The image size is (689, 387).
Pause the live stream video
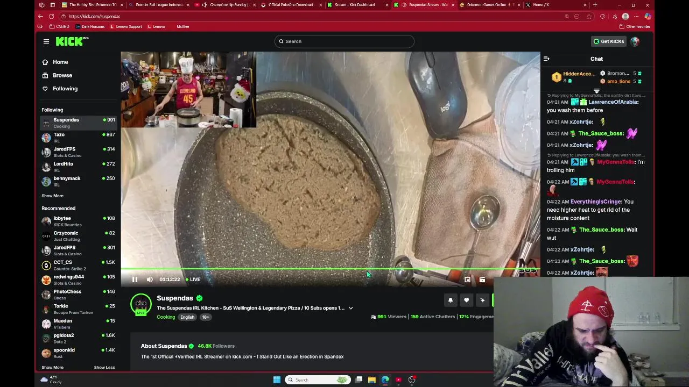(x=135, y=279)
